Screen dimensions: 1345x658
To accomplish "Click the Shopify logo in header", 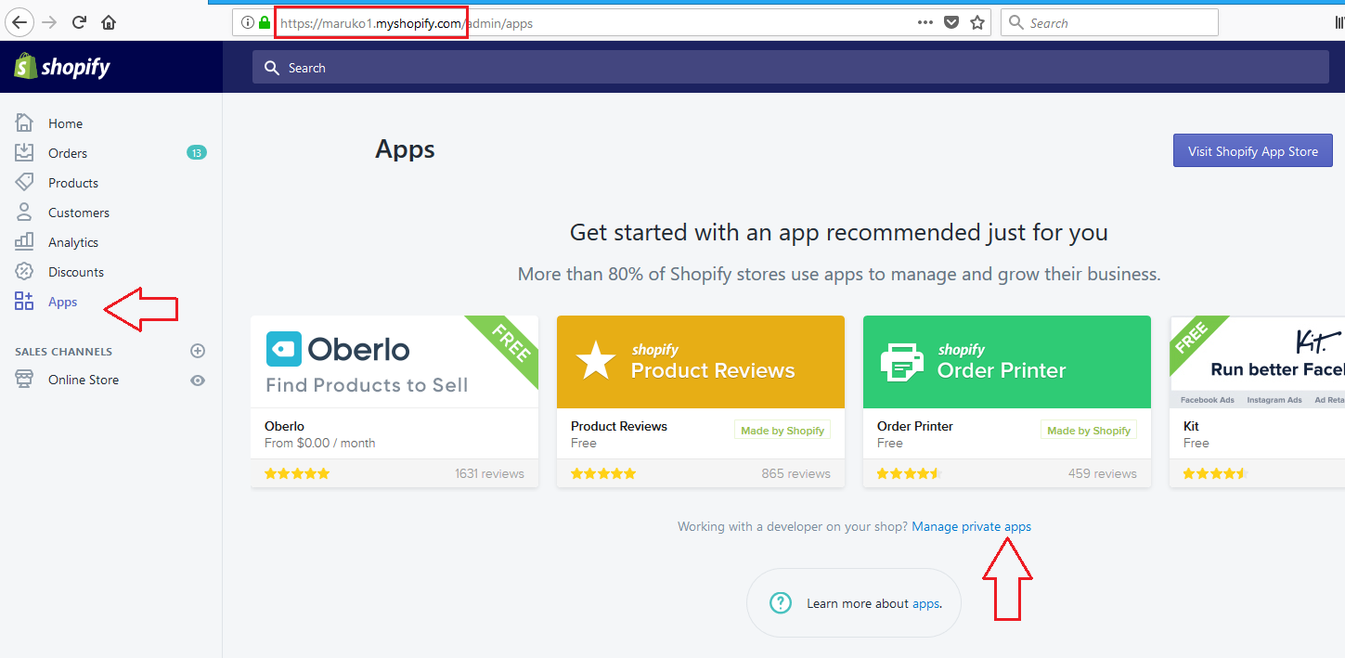I will [61, 67].
